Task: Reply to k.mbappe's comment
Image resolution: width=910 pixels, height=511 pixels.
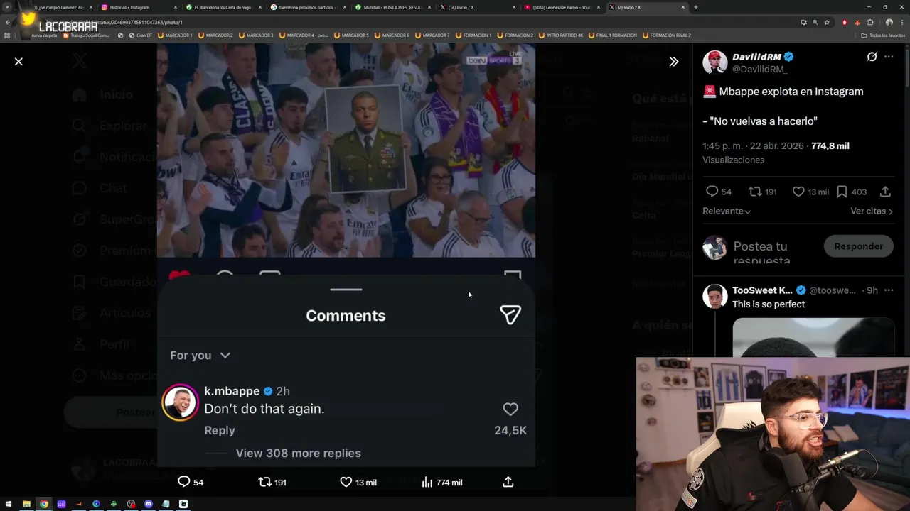Action: [x=219, y=430]
